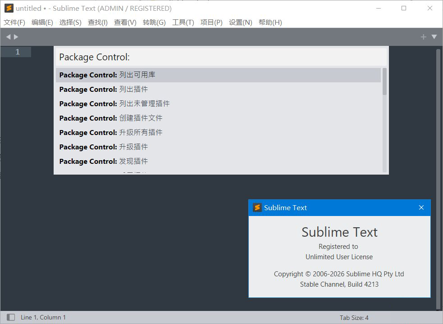Open the 查看(V) menu
This screenshot has height=324, width=443.
click(x=125, y=22)
